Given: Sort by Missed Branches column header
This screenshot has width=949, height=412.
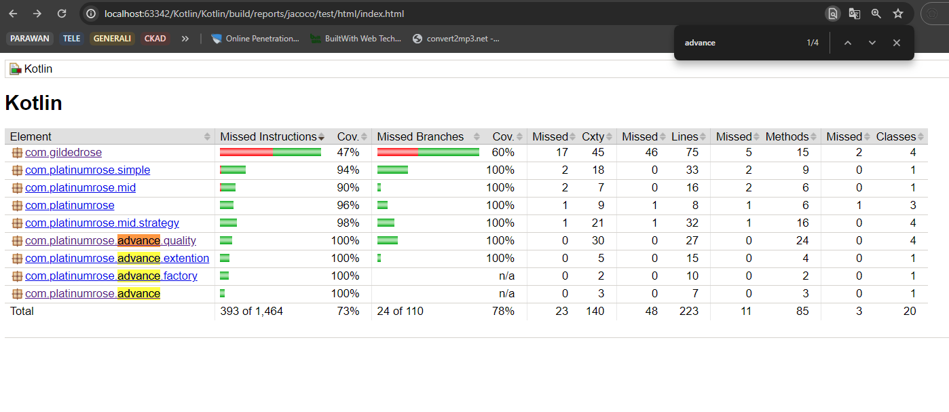Looking at the screenshot, I should click(420, 136).
